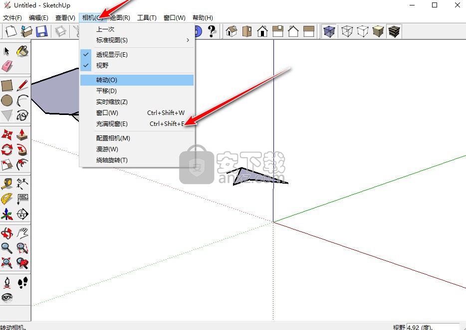Choose 窗口(W) Ctrl+Shift+W zoom entry
The height and width of the screenshot is (330, 466).
coord(137,113)
